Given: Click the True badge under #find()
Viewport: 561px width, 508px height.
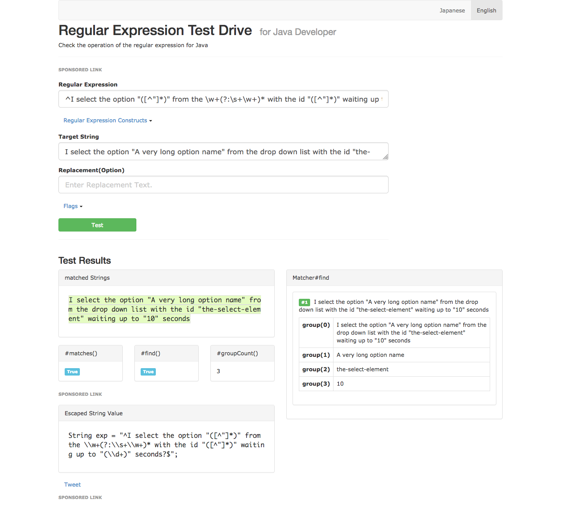Looking at the screenshot, I should (x=148, y=372).
